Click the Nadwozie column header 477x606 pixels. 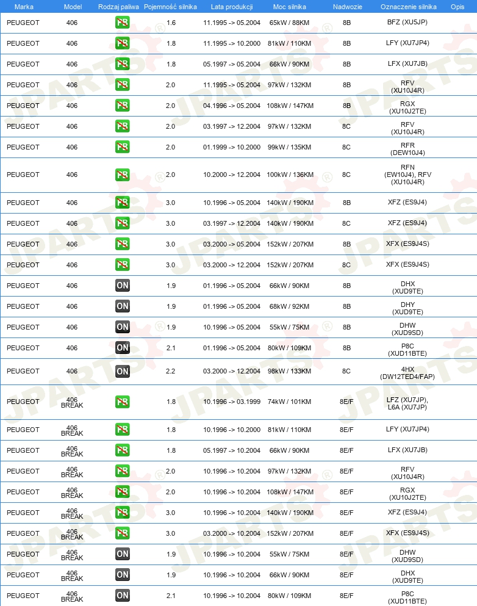tap(348, 7)
